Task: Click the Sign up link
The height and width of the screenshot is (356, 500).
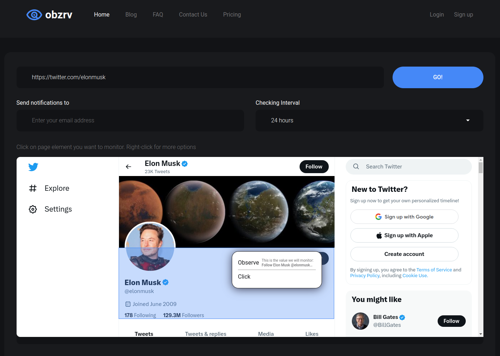Action: pos(464,15)
